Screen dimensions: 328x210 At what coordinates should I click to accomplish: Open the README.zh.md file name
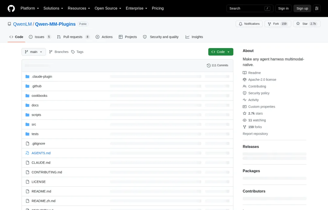click(43, 201)
